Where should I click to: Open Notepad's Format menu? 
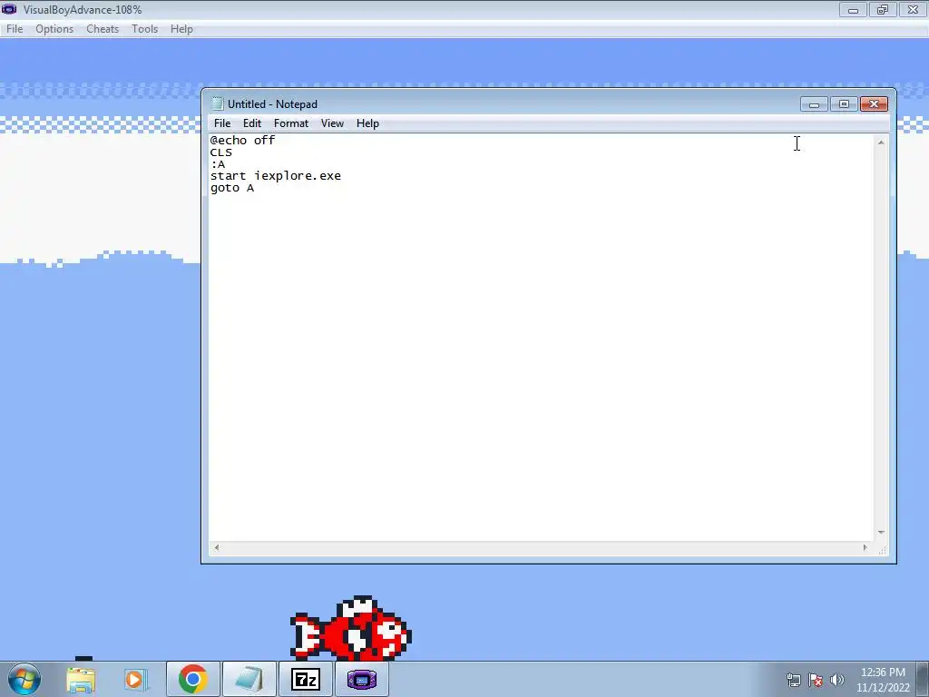coord(291,123)
